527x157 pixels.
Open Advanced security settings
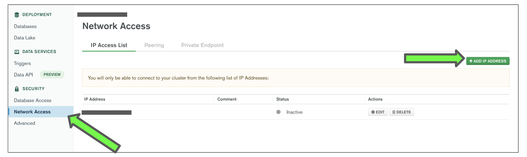pos(24,123)
